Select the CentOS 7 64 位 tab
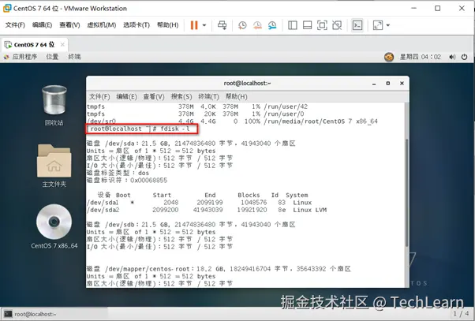Screen dimensions: 475x321 [x=34, y=45]
